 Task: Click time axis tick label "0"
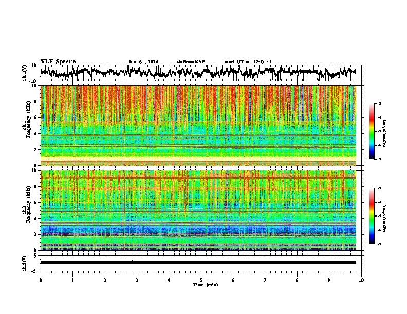pyautogui.click(x=41, y=280)
